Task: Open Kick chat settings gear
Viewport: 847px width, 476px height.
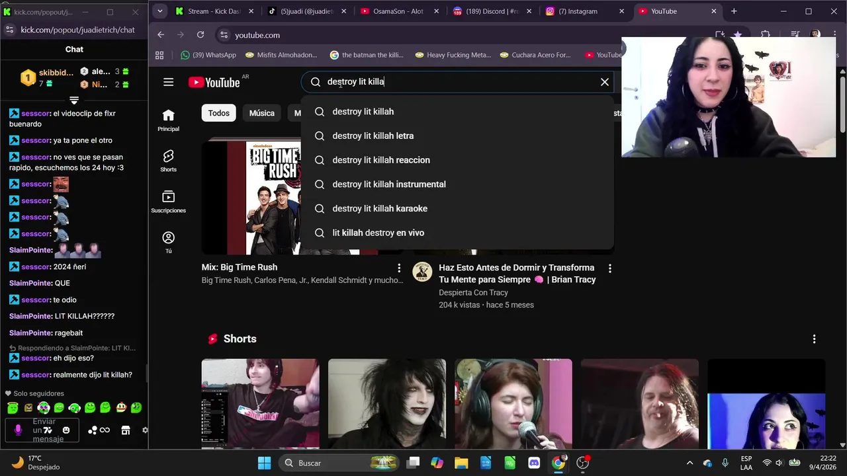Action: [x=145, y=430]
